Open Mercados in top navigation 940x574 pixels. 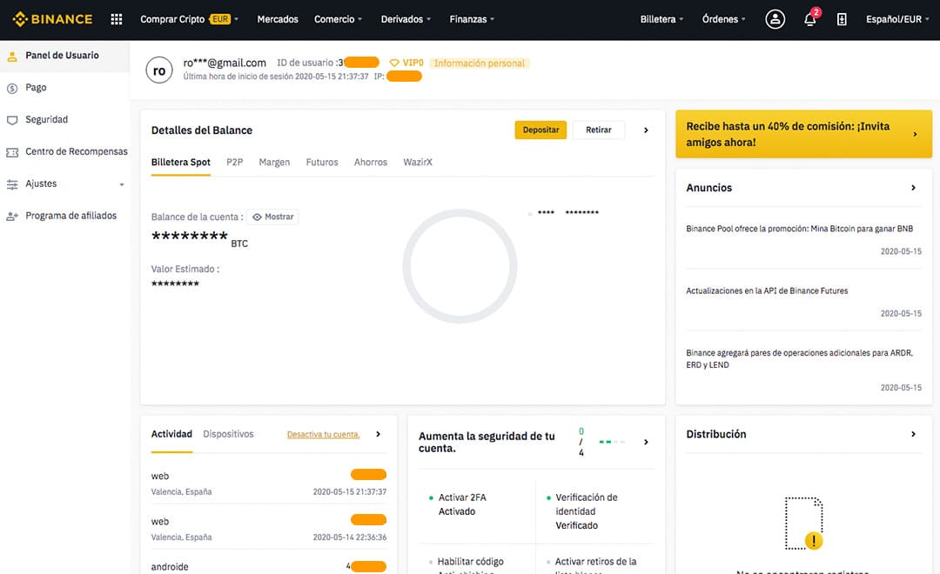click(278, 19)
